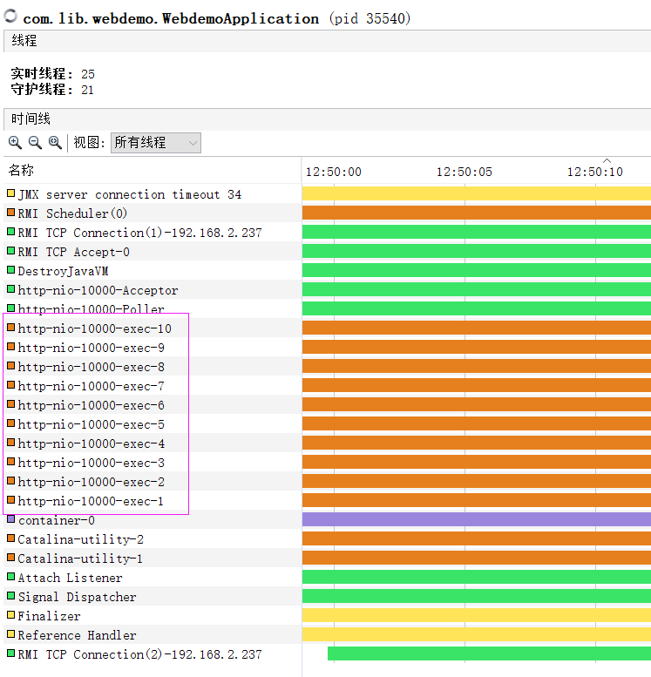The image size is (651, 677).
Task: Click the RMI Scheduler(0) thread state icon
Action: click(11, 213)
